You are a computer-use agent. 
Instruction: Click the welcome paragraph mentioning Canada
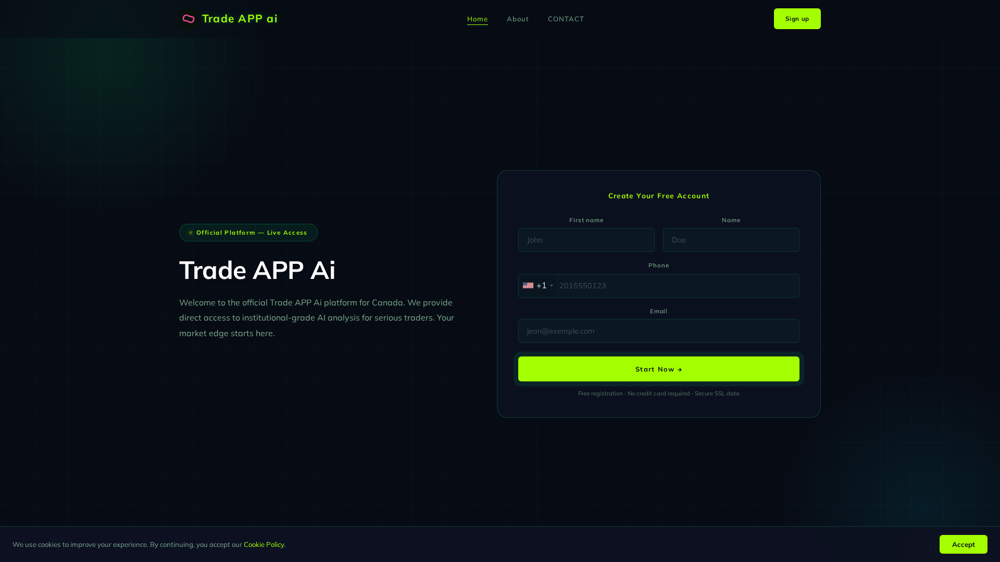317,317
